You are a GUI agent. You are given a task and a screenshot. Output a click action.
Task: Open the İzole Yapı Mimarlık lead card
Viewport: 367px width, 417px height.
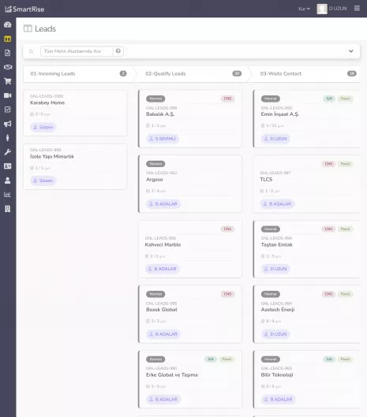(75, 167)
